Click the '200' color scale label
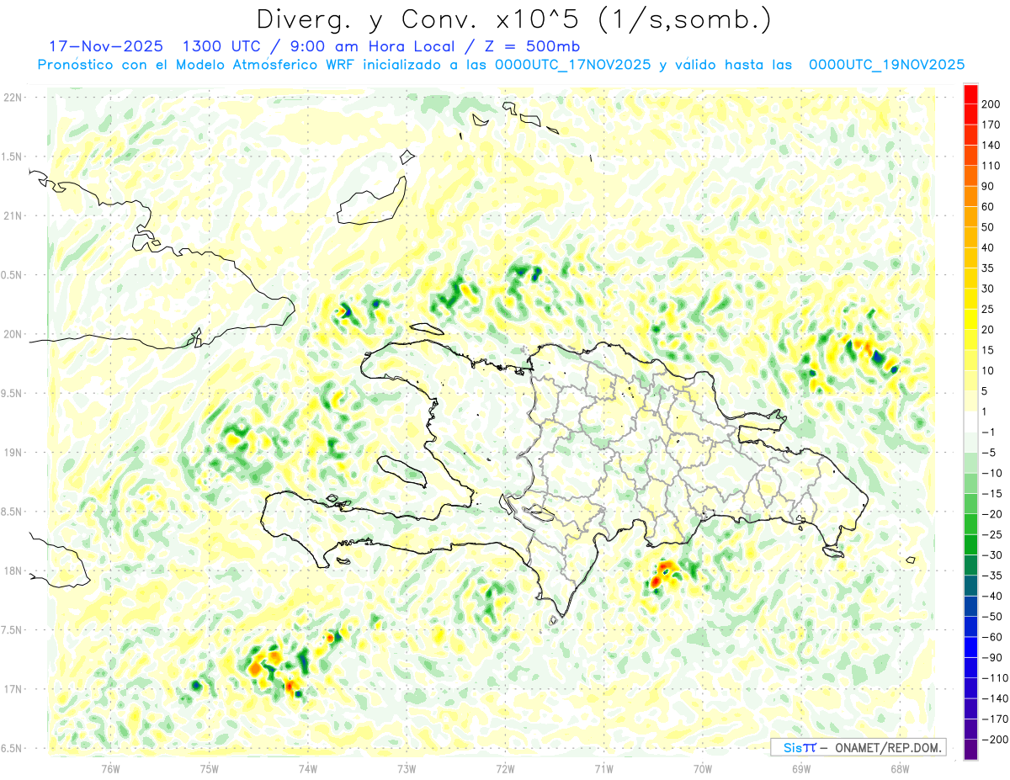 click(x=991, y=104)
